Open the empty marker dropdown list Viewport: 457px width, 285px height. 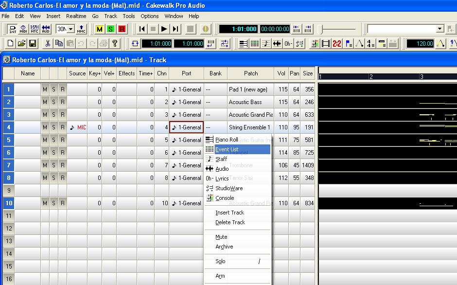coord(440,29)
